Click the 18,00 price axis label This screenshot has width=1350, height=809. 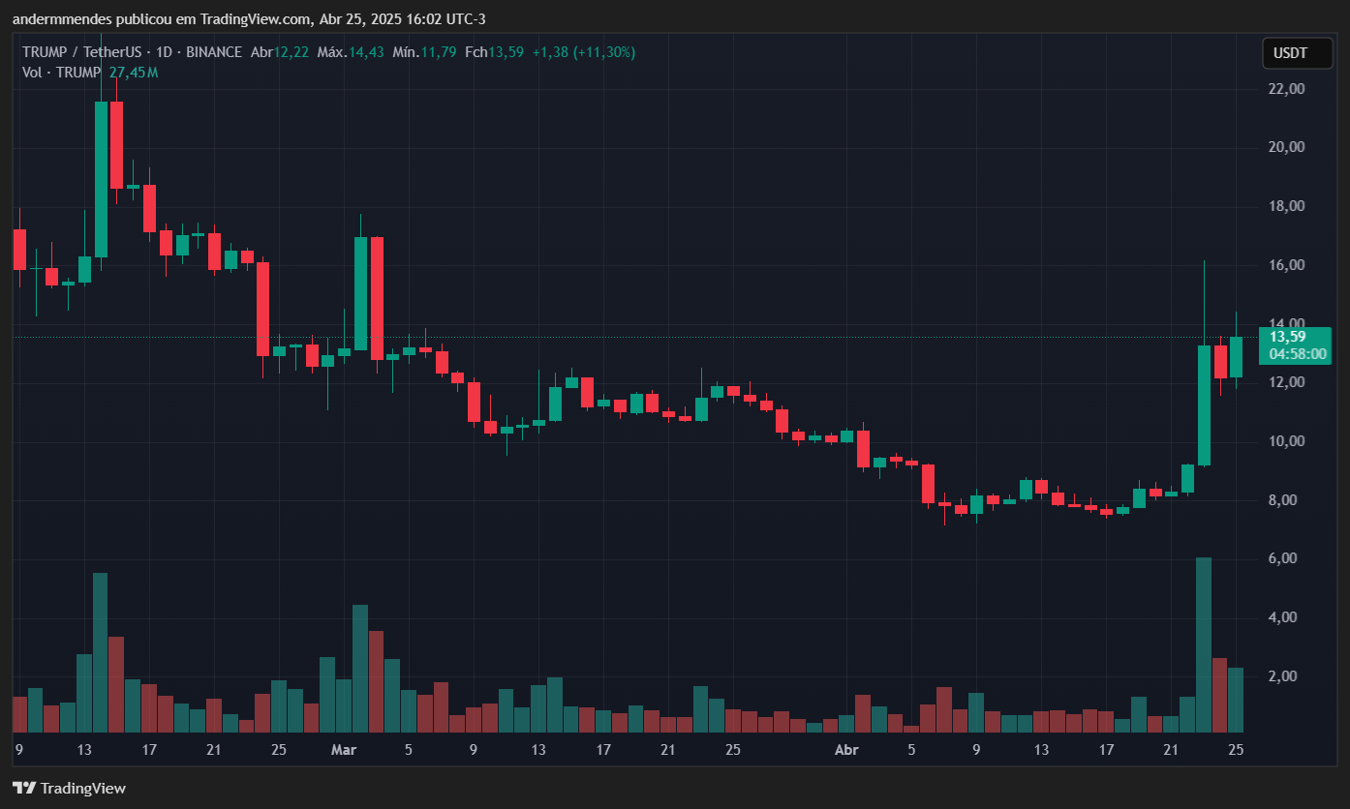[1287, 206]
